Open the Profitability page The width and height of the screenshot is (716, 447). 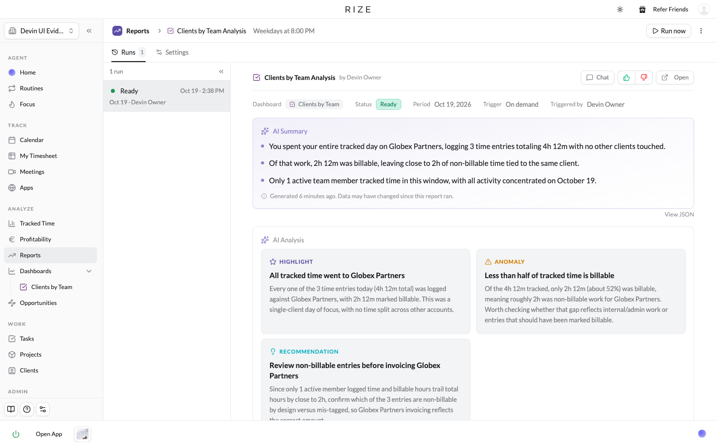point(50,239)
